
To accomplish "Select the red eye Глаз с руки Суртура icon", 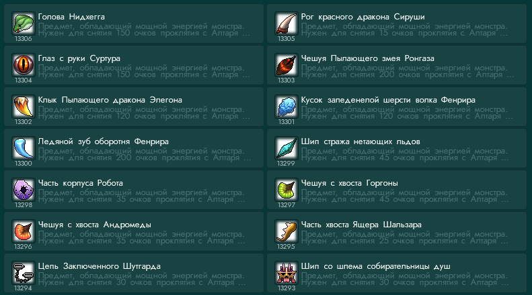I will [24, 65].
